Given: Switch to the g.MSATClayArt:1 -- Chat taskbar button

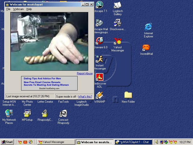Looking at the screenshot, I should pos(133,142).
